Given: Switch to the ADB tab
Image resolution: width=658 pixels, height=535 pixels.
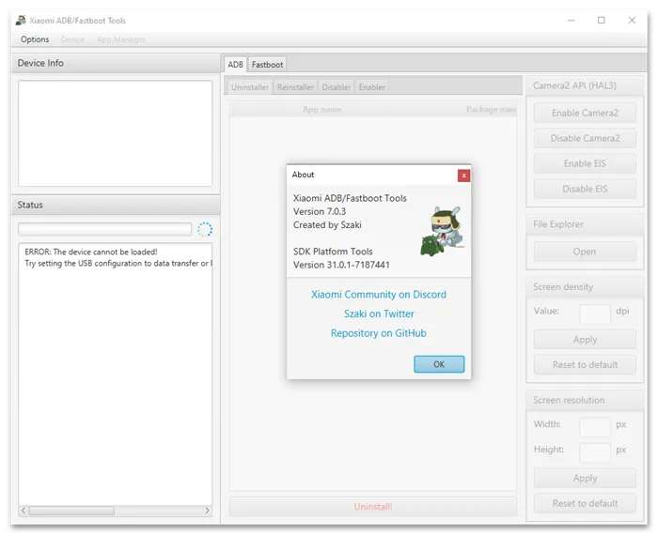Looking at the screenshot, I should tap(235, 65).
